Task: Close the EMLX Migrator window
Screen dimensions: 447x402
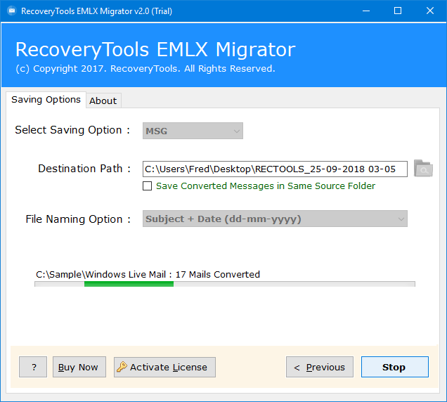Action: pos(430,11)
